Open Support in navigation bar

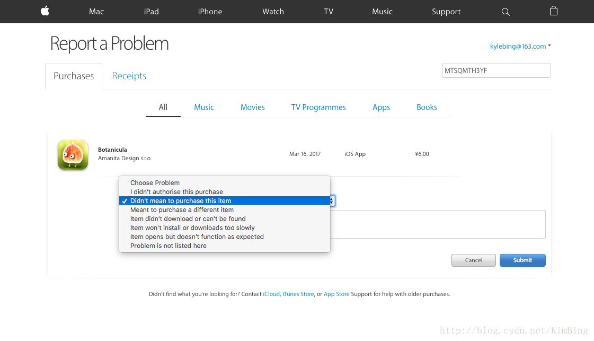point(446,12)
